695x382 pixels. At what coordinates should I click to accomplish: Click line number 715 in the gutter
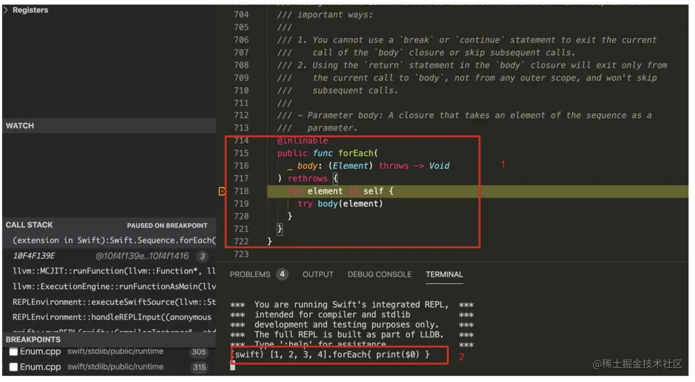coord(242,153)
